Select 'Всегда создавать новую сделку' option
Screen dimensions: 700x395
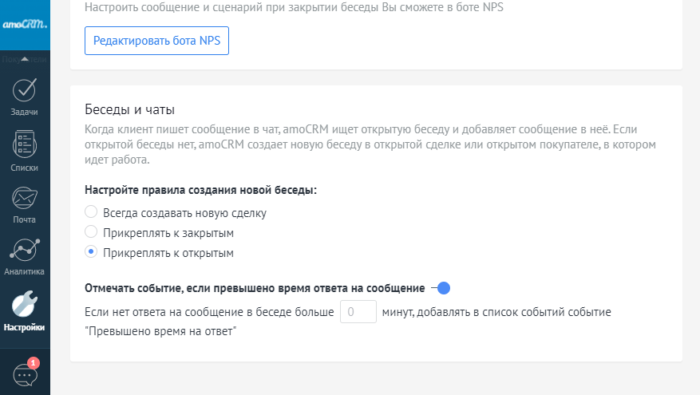(91, 213)
